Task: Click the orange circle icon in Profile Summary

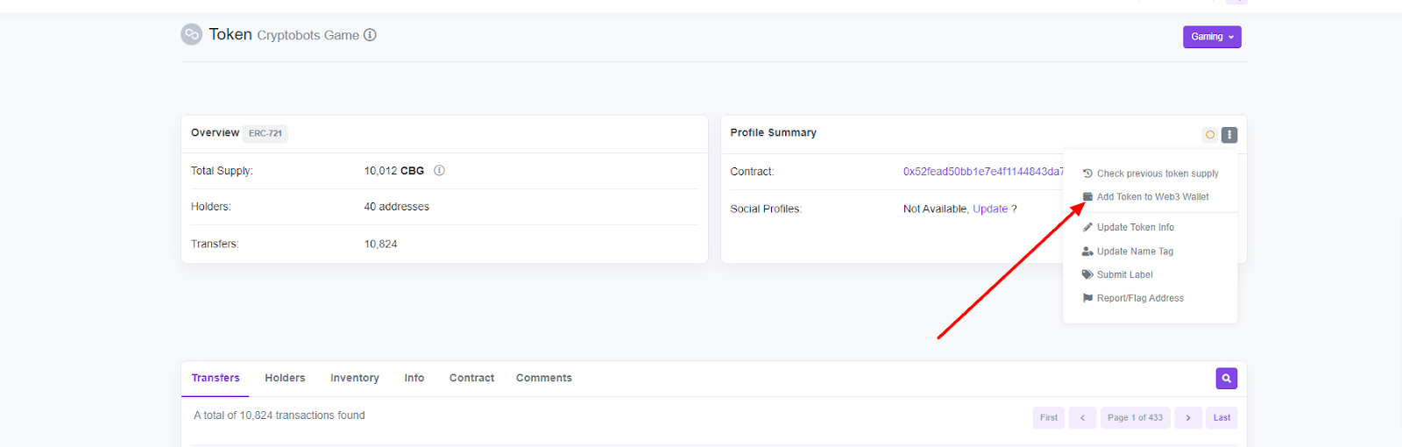Action: 1210,135
